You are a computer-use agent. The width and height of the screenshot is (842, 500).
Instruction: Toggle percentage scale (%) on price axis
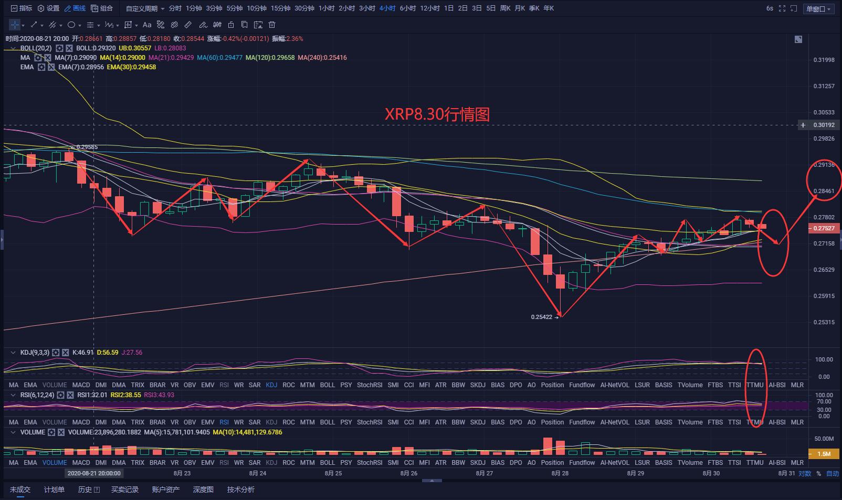[x=818, y=473]
